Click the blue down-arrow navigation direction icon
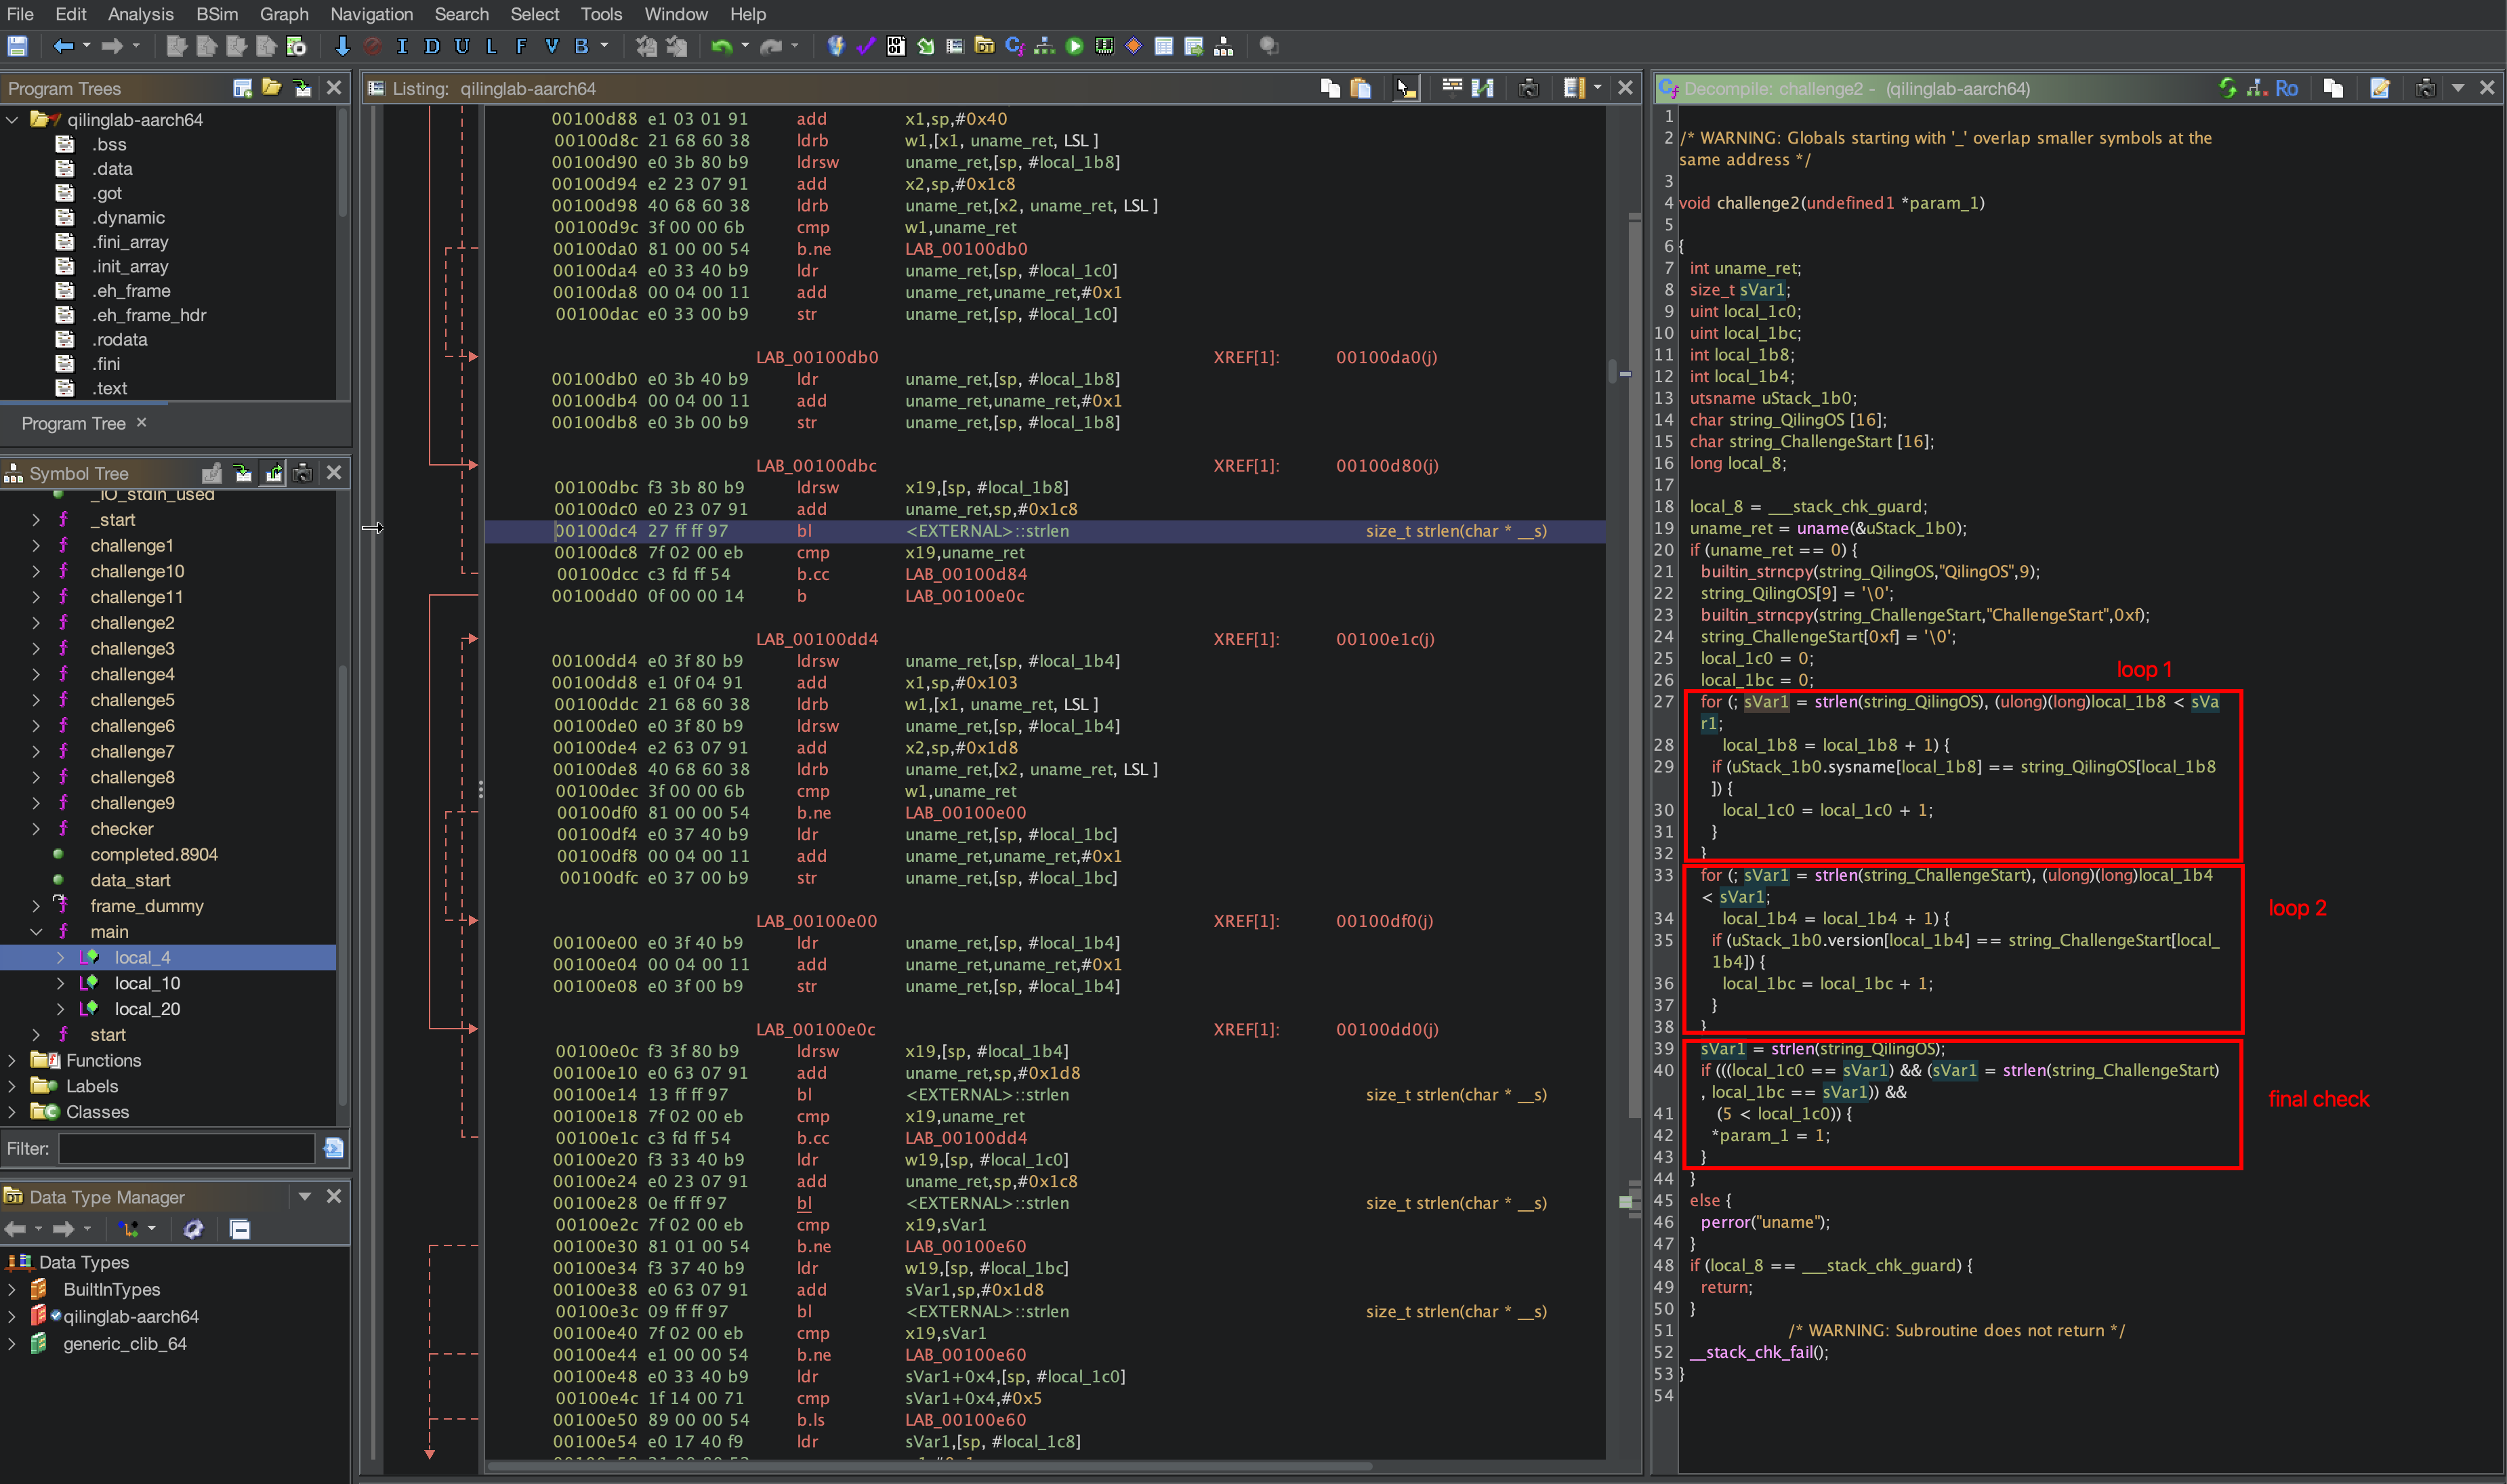2507x1484 pixels. click(x=342, y=46)
